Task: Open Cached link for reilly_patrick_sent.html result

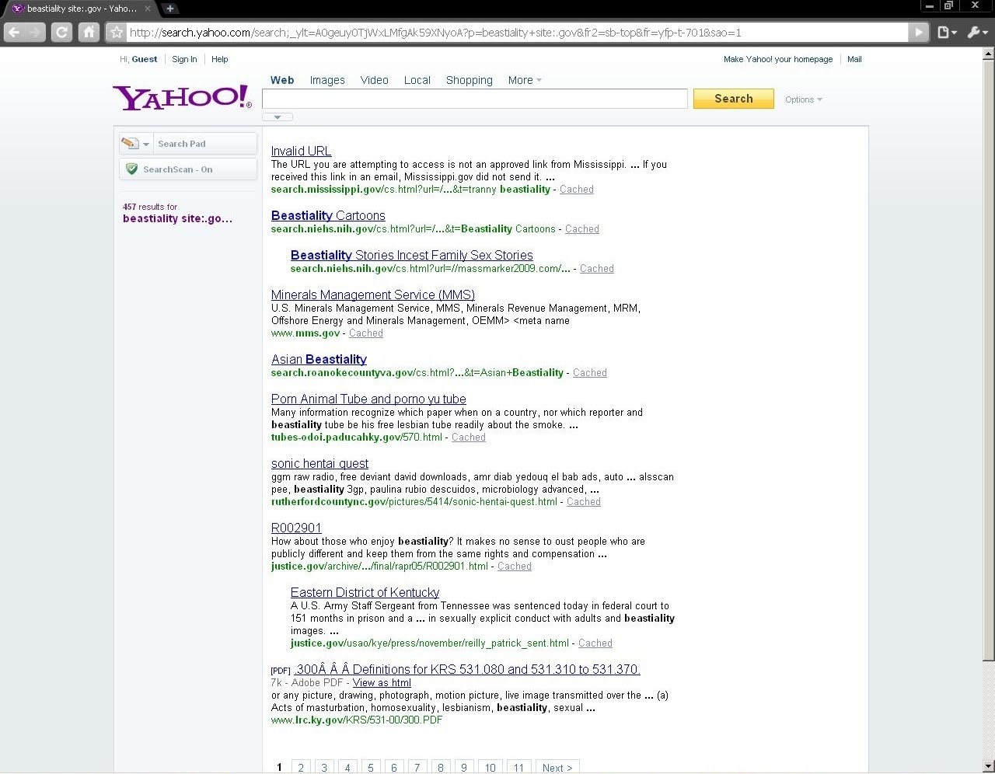Action: [x=595, y=643]
